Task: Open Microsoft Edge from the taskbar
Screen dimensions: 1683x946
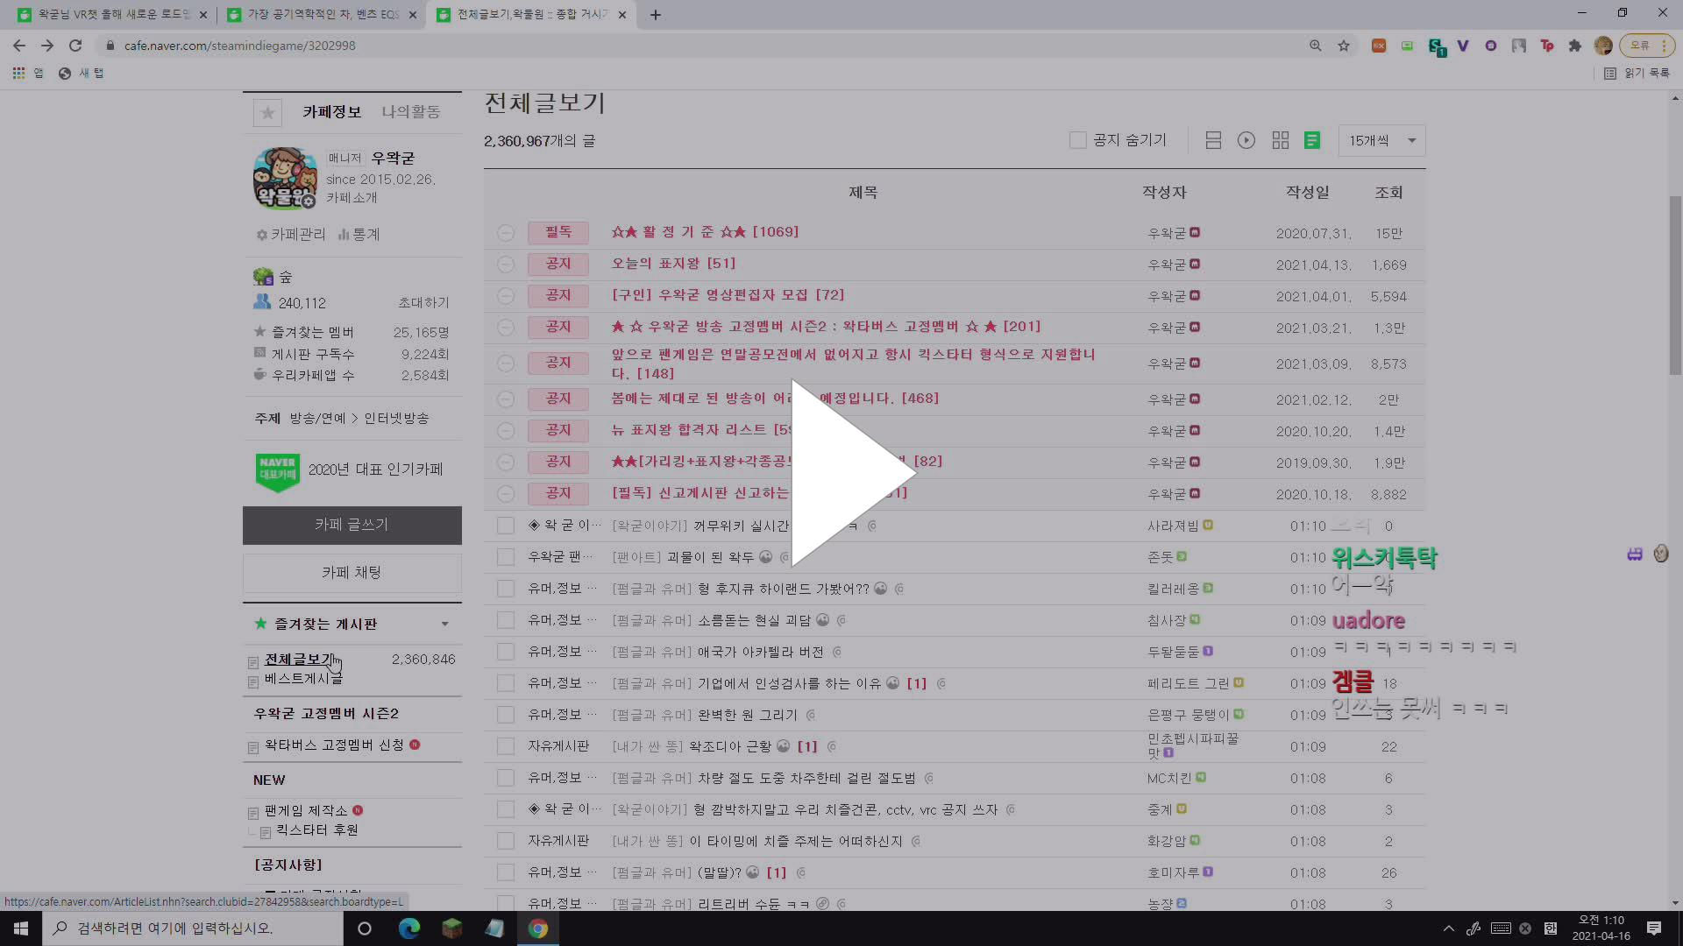Action: coord(408,928)
